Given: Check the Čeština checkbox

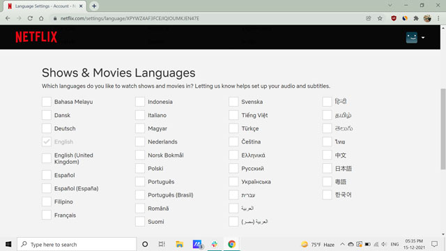Looking at the screenshot, I should (233, 142).
